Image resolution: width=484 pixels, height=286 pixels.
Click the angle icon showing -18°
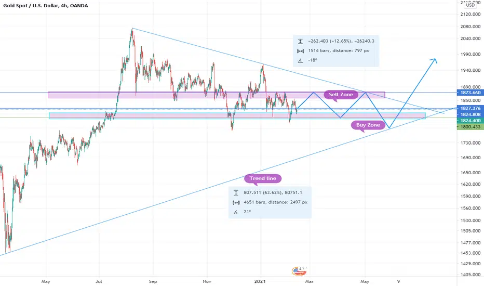[300, 61]
